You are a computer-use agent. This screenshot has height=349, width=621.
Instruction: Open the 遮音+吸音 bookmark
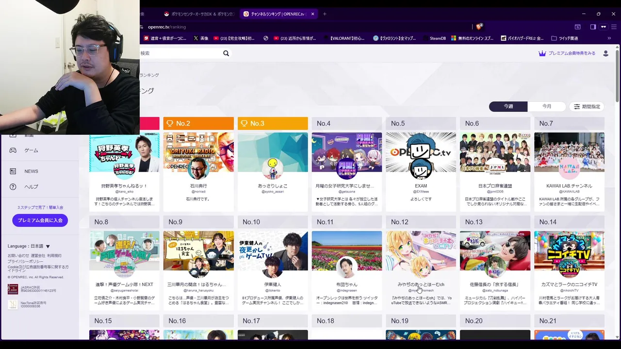164,38
